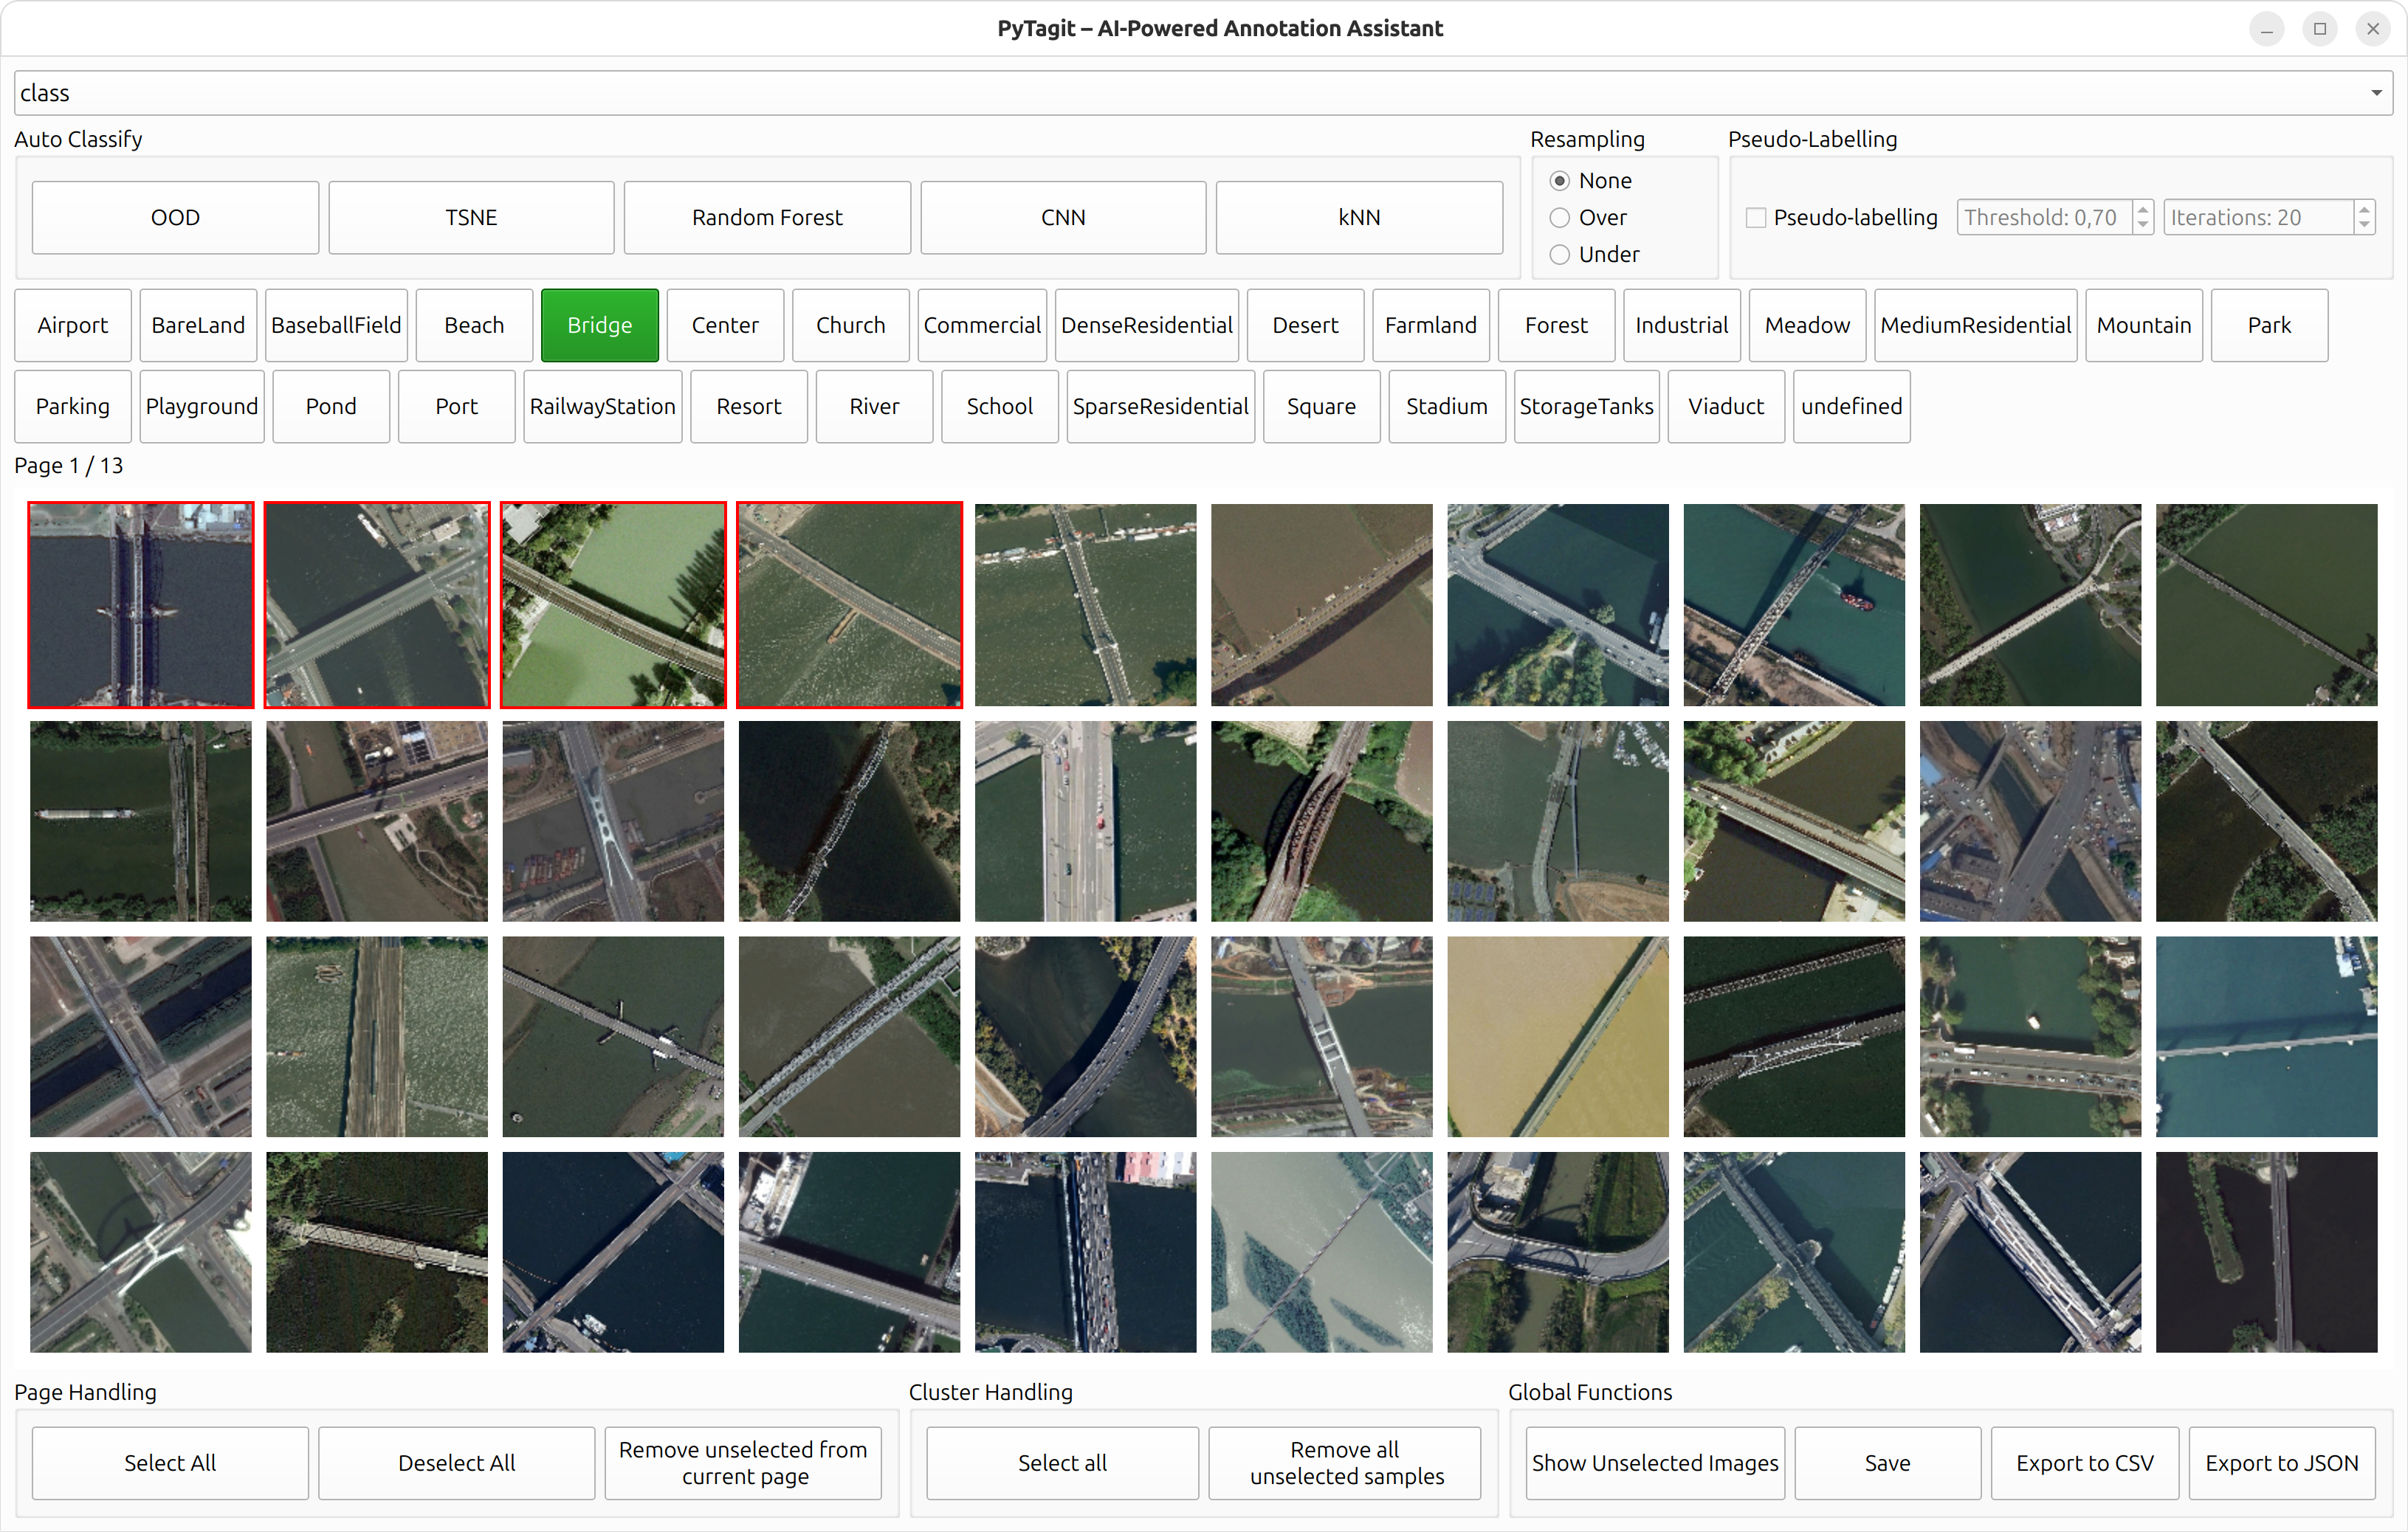
Task: Click Export to CSV button
Action: [2084, 1462]
